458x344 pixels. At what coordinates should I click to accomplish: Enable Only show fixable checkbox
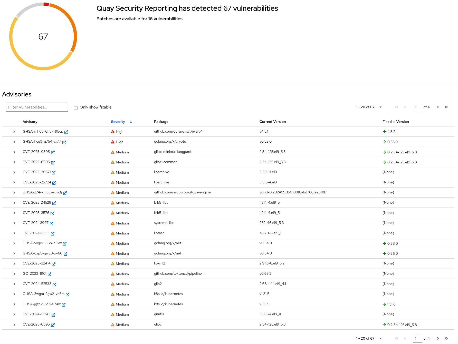pos(76,108)
